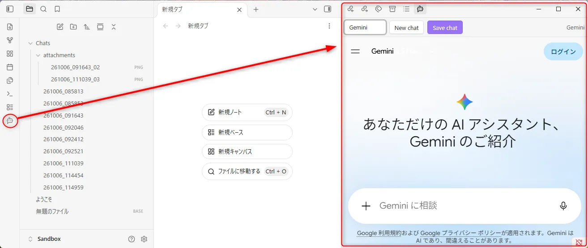The height and width of the screenshot is (248, 588).
Task: Open archive box tab in right sidebar
Action: [x=392, y=8]
